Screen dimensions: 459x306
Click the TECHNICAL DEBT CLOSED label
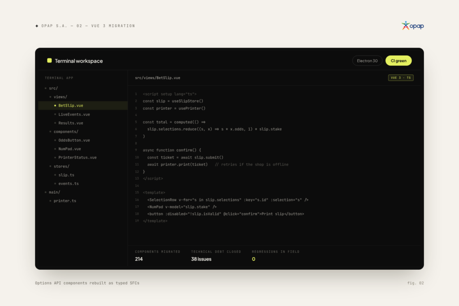point(216,252)
